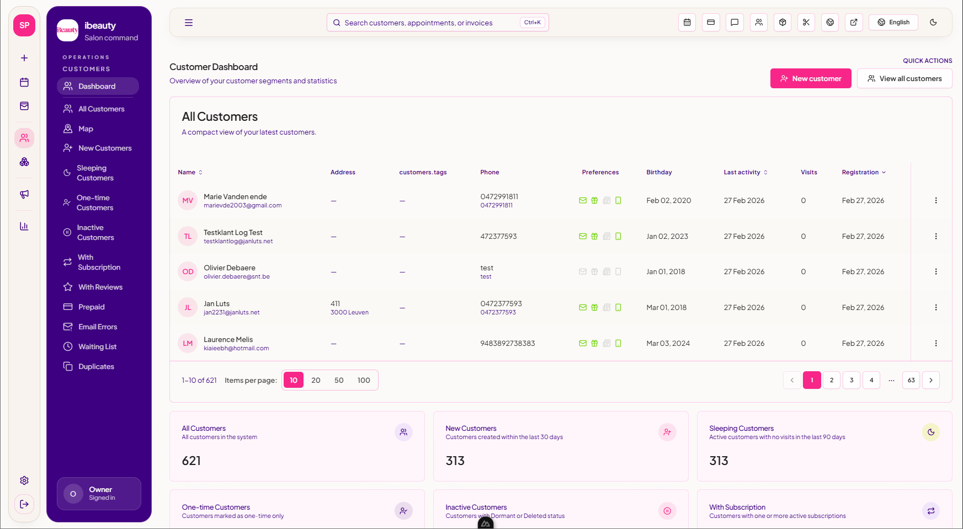Click the package products icon in the toolbar
Image resolution: width=963 pixels, height=529 pixels.
tap(783, 22)
